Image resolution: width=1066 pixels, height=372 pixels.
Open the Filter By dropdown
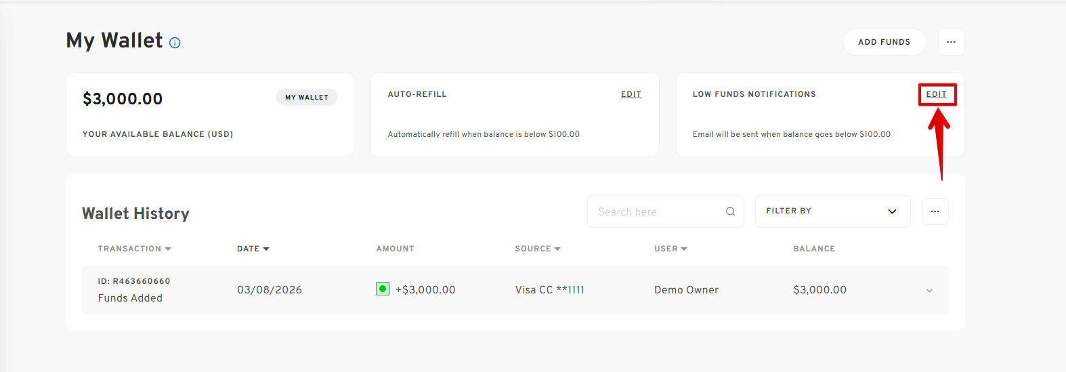pos(832,211)
